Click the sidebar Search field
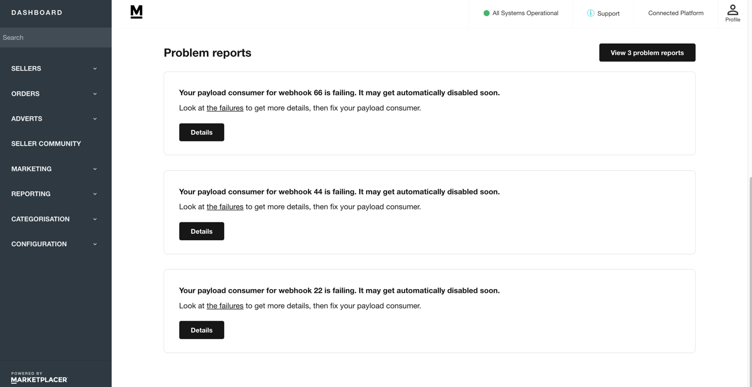 click(x=56, y=38)
